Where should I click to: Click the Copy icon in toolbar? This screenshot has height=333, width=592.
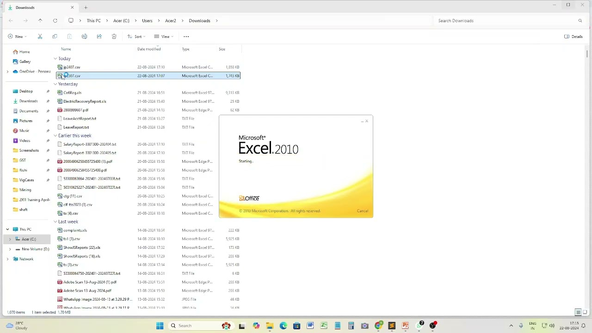pyautogui.click(x=55, y=37)
